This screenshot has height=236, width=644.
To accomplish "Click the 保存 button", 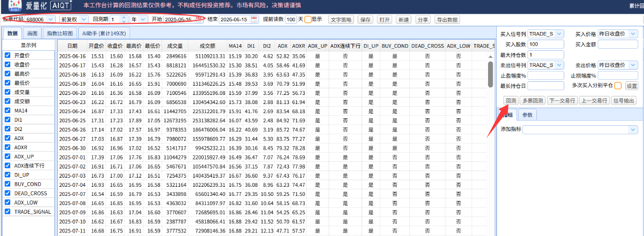I will pyautogui.click(x=365, y=19).
